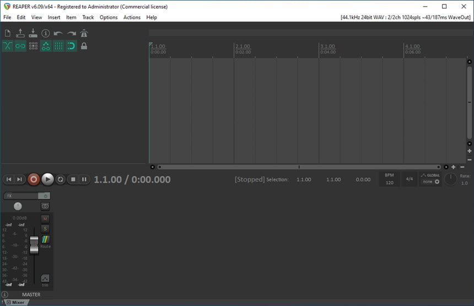
Task: Toggle master FX bypass power button
Action: click(x=45, y=196)
